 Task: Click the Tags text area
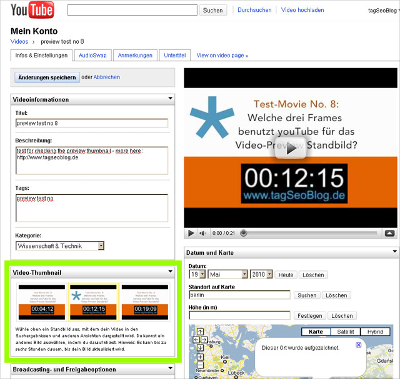pyautogui.click(x=92, y=208)
